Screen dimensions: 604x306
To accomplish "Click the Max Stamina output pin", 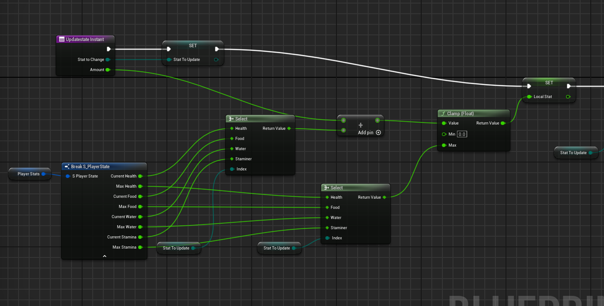I will click(x=140, y=247).
